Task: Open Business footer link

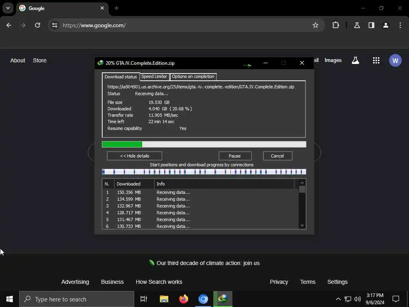Action: pyautogui.click(x=112, y=282)
